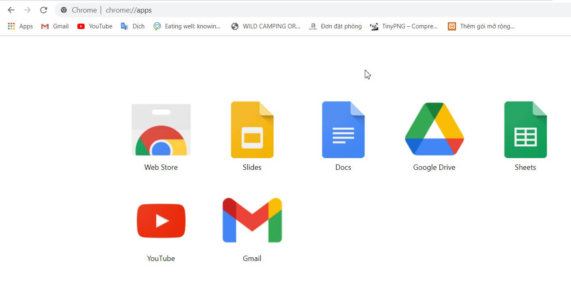Open the 'Eating well: knowin...' bookmark
This screenshot has width=571, height=295.
(187, 26)
